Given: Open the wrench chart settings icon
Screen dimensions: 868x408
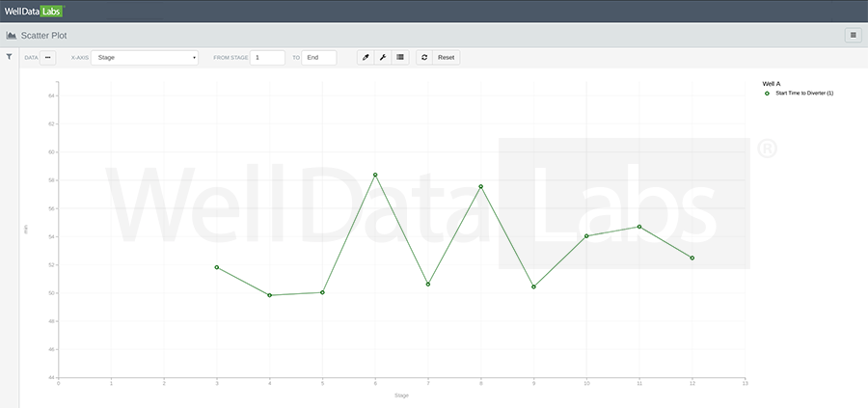Looking at the screenshot, I should (x=383, y=58).
